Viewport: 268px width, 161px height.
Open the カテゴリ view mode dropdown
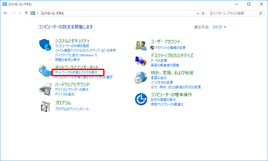(x=219, y=27)
